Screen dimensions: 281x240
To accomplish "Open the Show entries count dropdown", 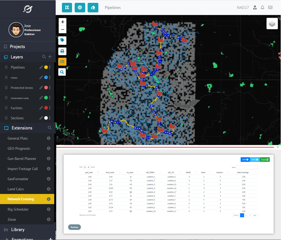I will click(x=86, y=167).
